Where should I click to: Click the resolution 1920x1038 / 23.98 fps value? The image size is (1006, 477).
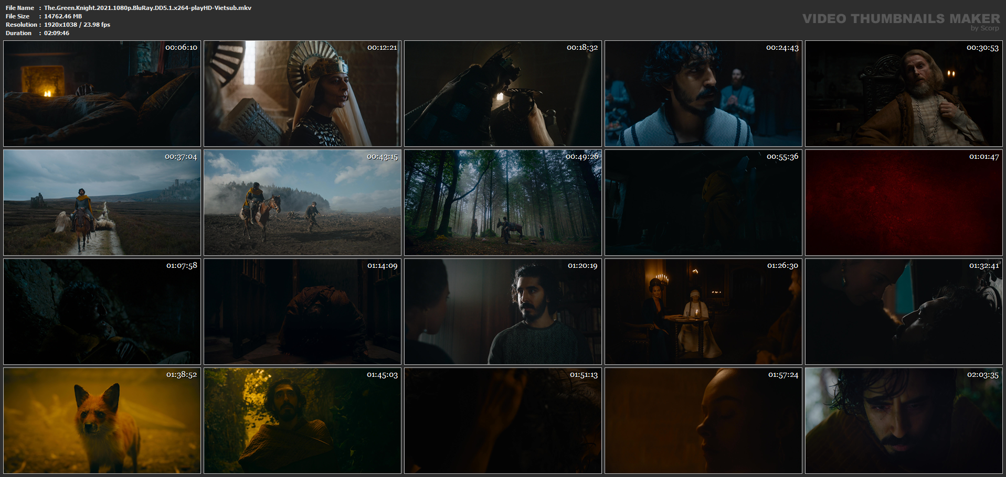click(x=77, y=25)
